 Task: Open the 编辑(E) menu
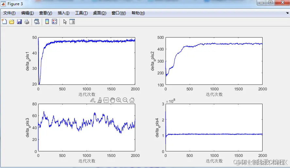click(x=27, y=13)
